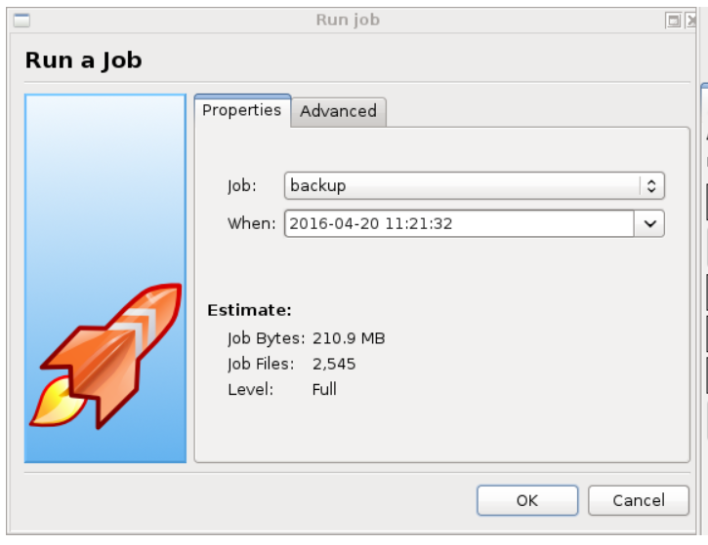Maximize the Run job window
708x545 pixels.
(673, 20)
